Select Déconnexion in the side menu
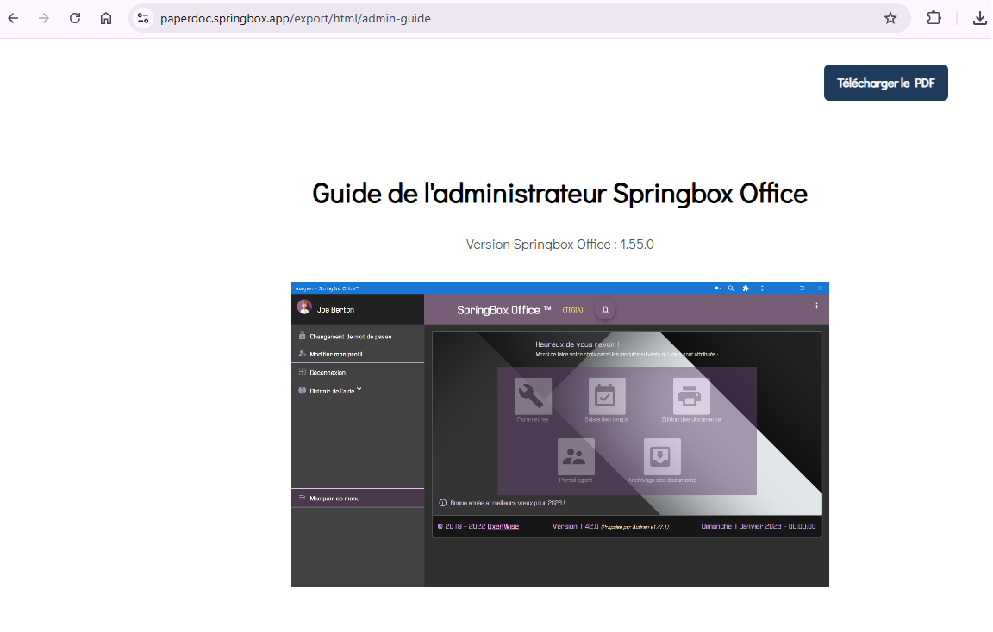This screenshot has width=993, height=632. pyautogui.click(x=328, y=373)
